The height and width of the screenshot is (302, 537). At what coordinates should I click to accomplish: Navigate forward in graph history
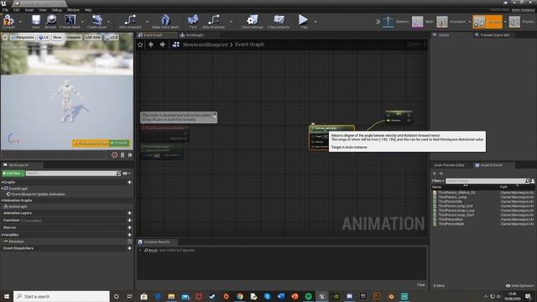click(x=162, y=44)
